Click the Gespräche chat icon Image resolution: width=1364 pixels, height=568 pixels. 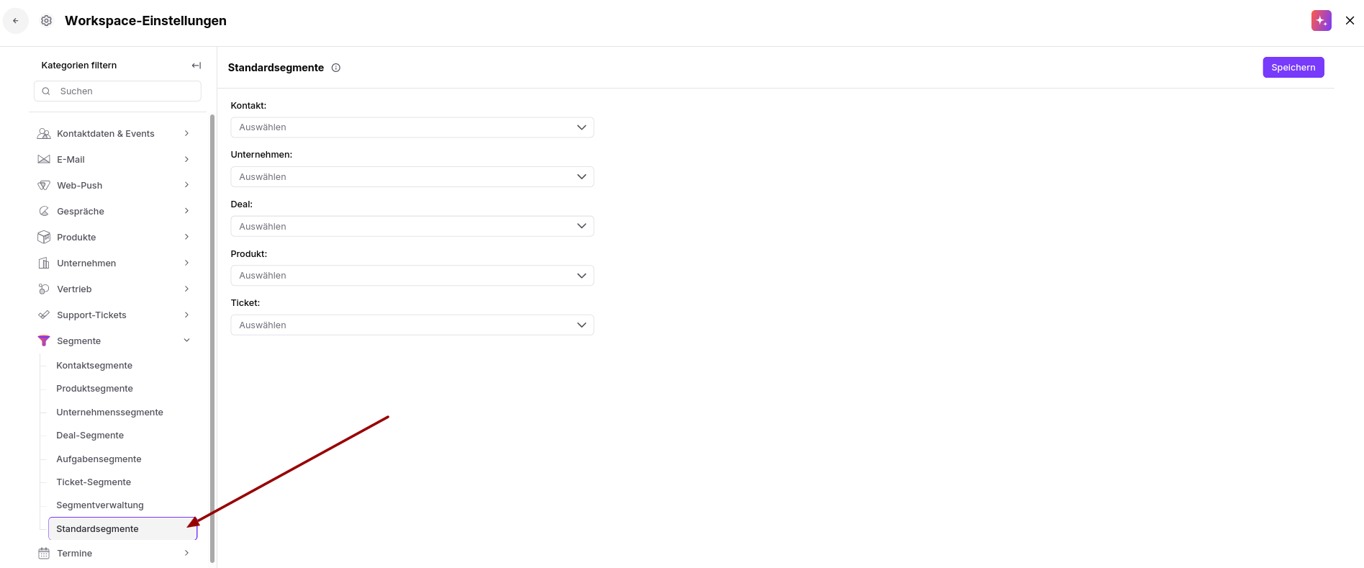(44, 211)
